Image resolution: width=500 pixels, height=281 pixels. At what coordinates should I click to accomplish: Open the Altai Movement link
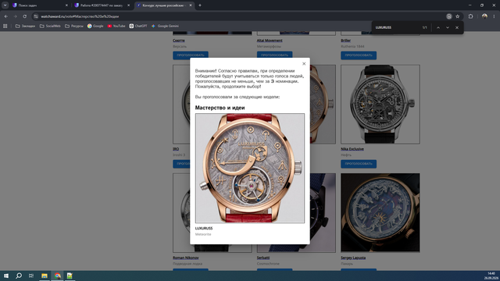[x=270, y=41]
